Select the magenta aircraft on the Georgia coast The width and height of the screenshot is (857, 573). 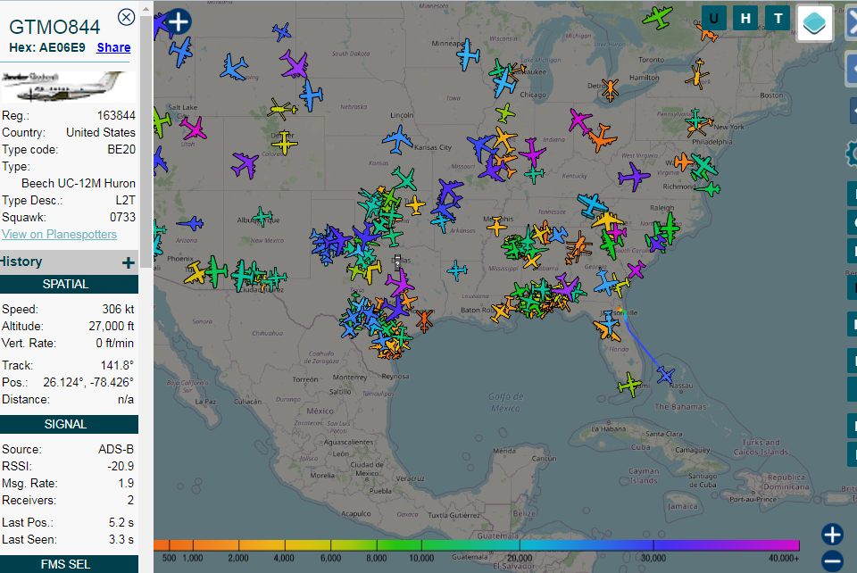636,270
